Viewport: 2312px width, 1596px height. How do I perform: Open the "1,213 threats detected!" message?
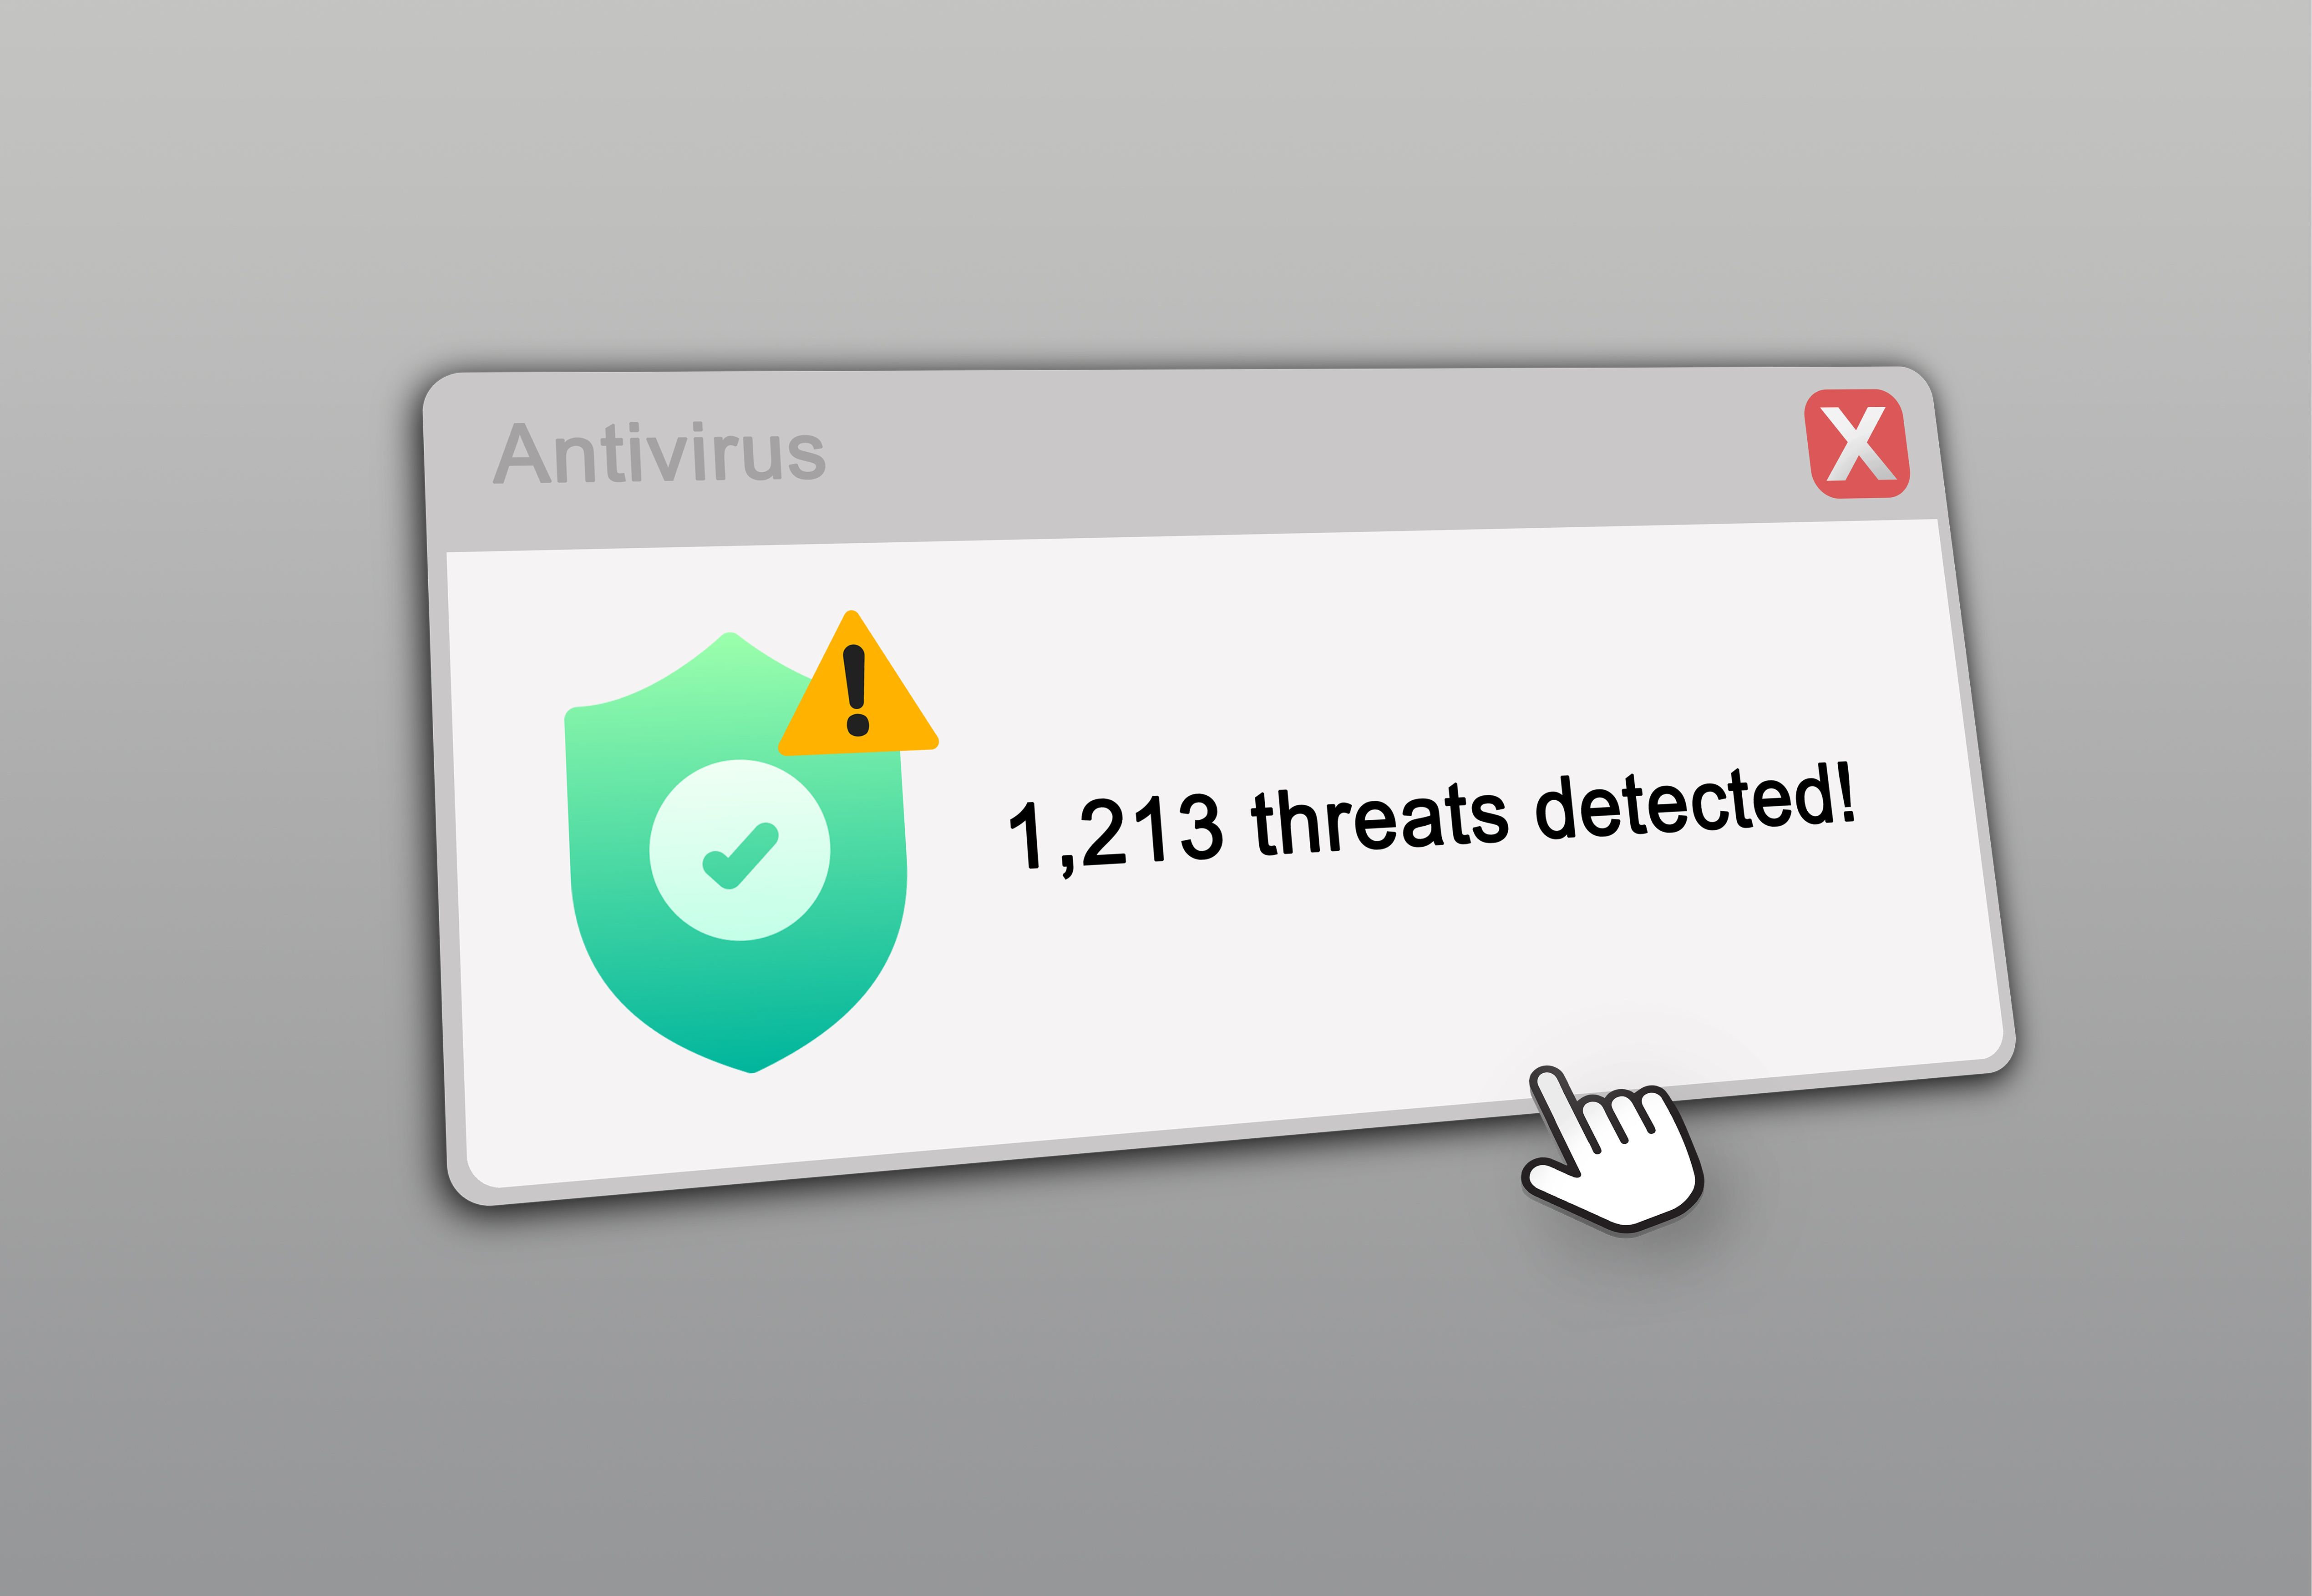click(1432, 817)
